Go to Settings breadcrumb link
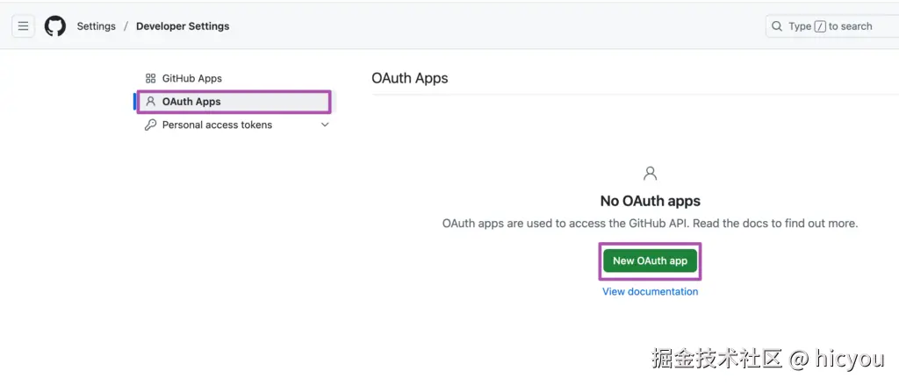This screenshot has width=899, height=385. [96, 26]
